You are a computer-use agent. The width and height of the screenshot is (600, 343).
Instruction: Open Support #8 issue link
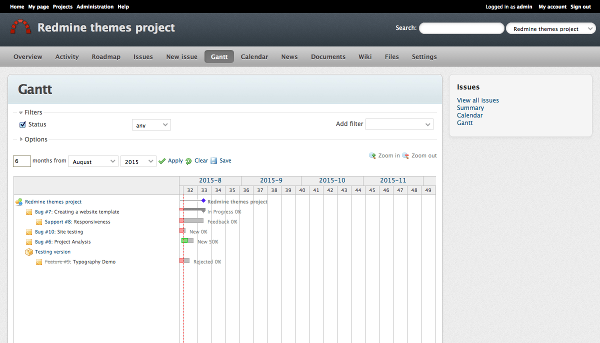click(x=58, y=222)
